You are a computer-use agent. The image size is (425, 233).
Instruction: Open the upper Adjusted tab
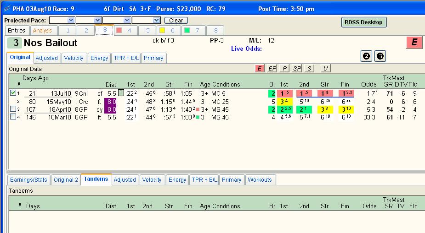(46, 58)
